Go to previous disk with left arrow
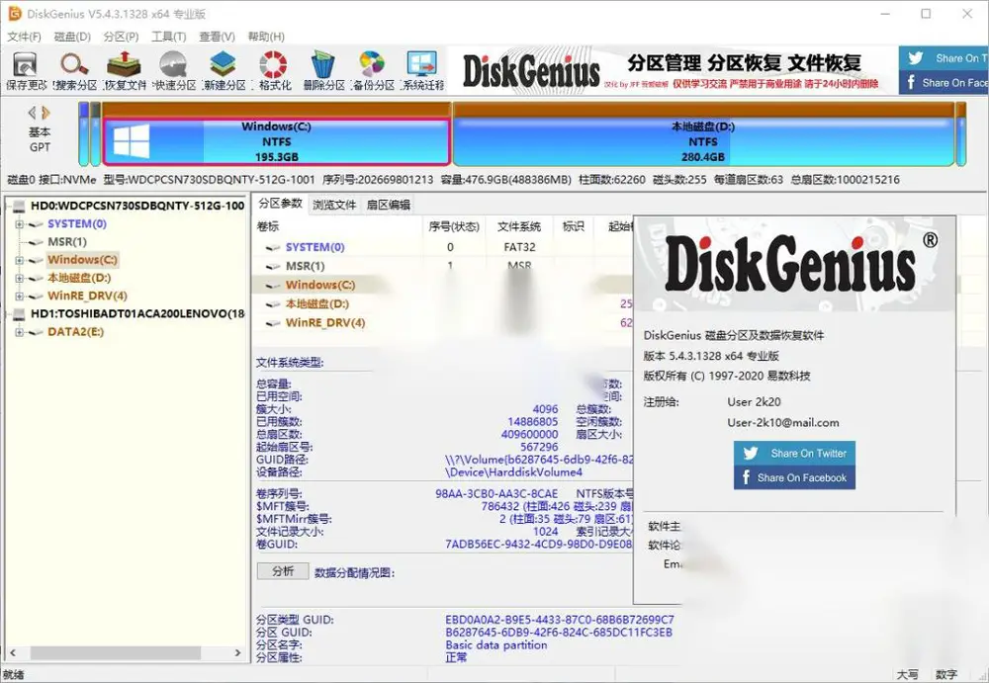The image size is (989, 683). pos(32,113)
